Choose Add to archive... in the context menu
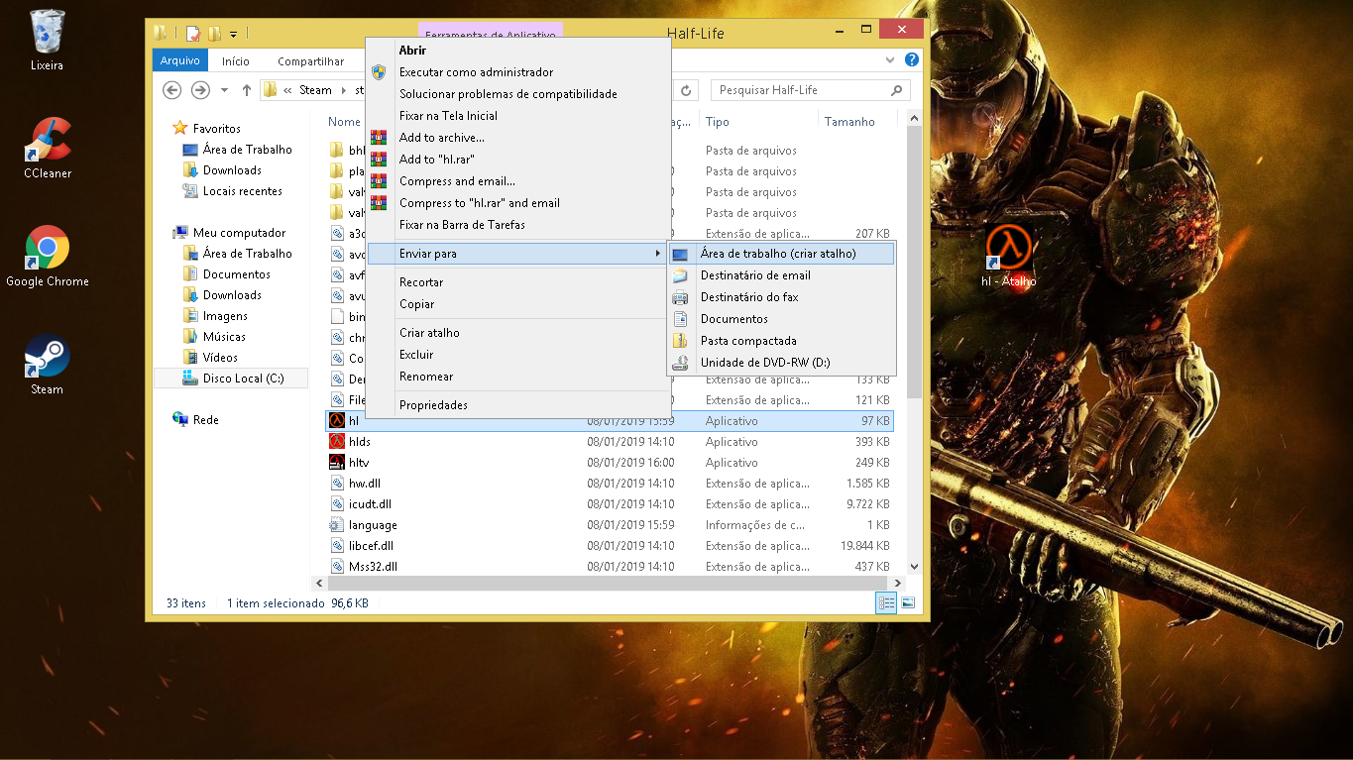The width and height of the screenshot is (1353, 760). (519, 138)
